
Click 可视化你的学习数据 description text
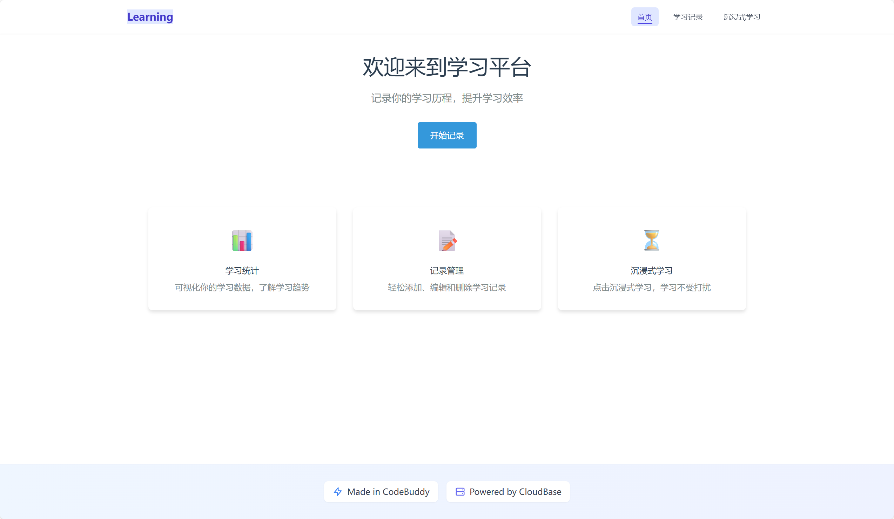pos(242,287)
